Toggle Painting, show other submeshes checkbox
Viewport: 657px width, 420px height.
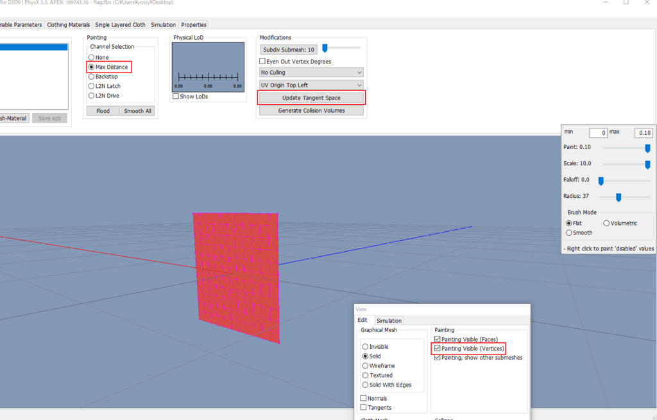[x=438, y=358]
